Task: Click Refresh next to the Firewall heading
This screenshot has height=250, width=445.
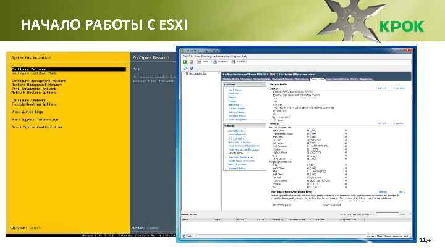Action: point(382,123)
